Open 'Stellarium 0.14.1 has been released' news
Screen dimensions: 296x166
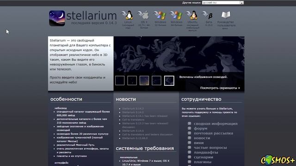point(145,116)
